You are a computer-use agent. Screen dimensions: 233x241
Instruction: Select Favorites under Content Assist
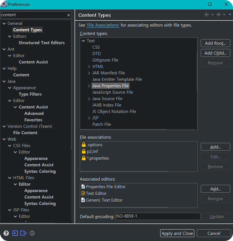click(33, 120)
